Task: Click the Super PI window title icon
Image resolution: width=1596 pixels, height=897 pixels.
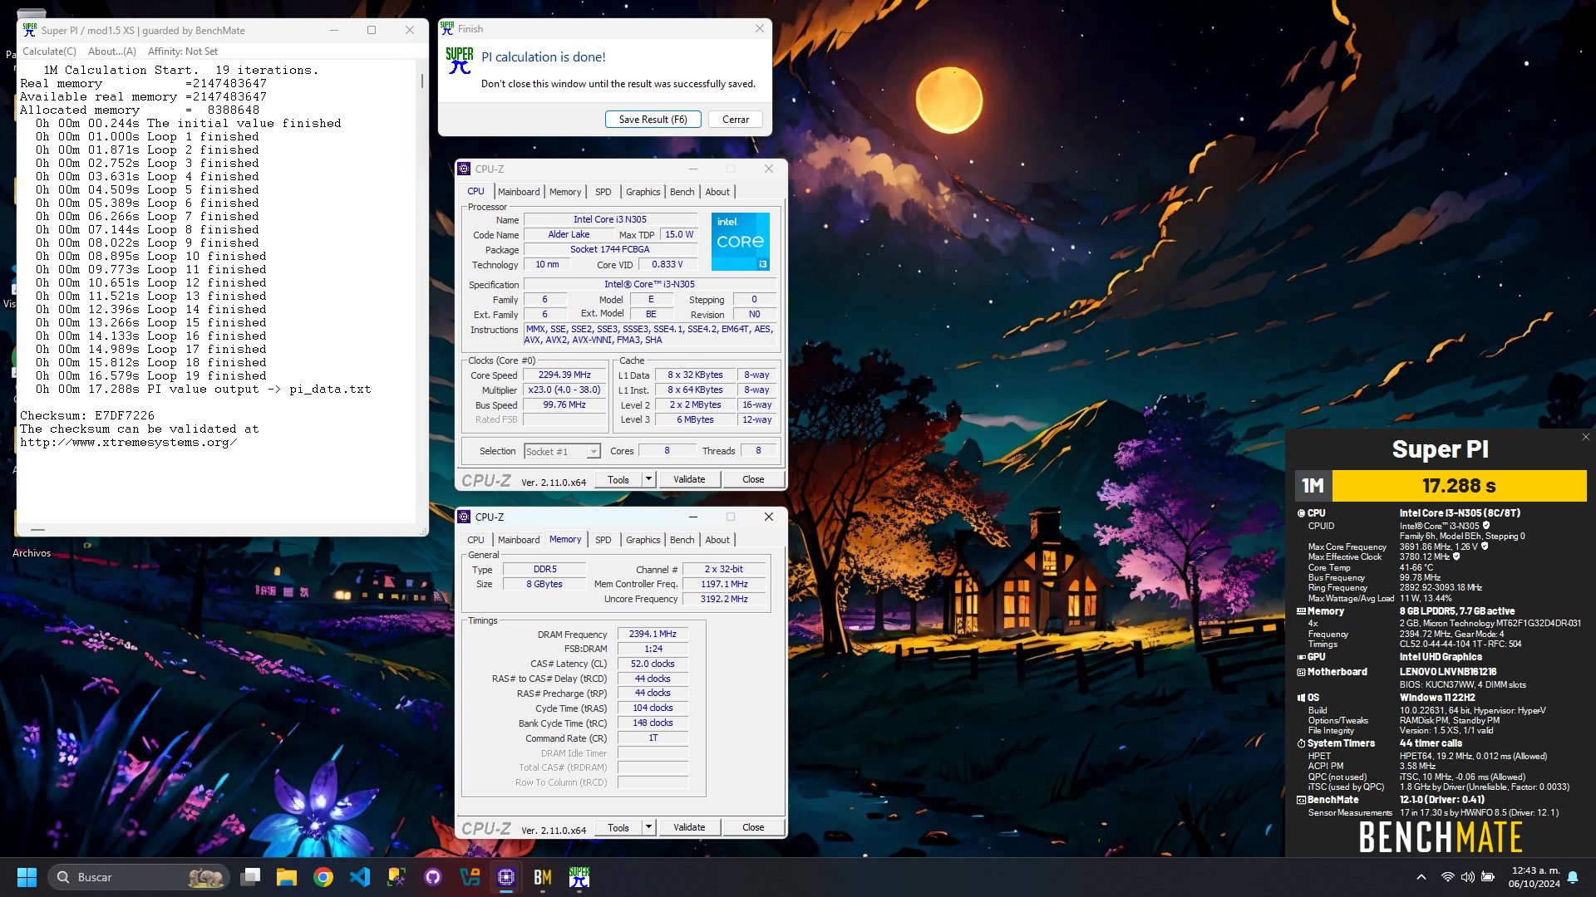Action: (30, 30)
